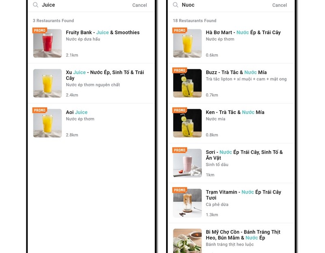Cancel the Nuoc search
This screenshot has height=253, width=325.
coord(279,5)
